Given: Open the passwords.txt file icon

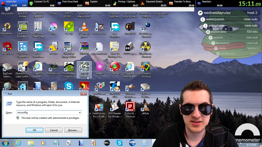Looking at the screenshot, I should pyautogui.click(x=99, y=48).
